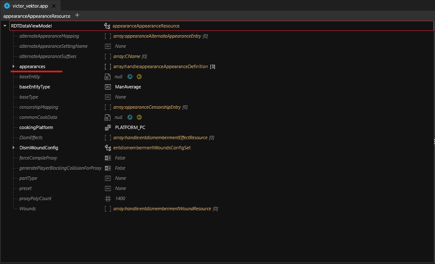Screen dimensions: 435x264
Task: Add a new chunk with plus button
Action: click(x=77, y=15)
